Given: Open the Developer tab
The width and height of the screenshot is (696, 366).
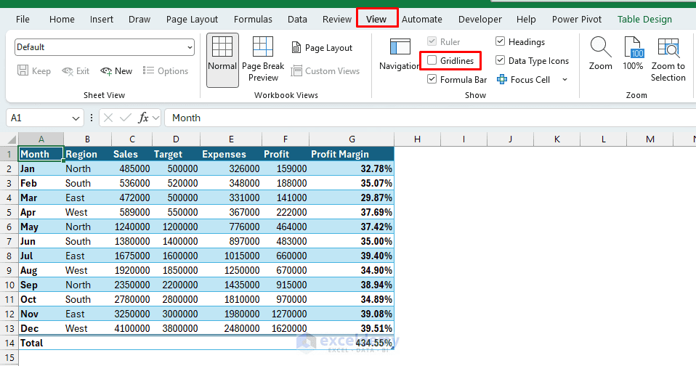Looking at the screenshot, I should [x=479, y=19].
